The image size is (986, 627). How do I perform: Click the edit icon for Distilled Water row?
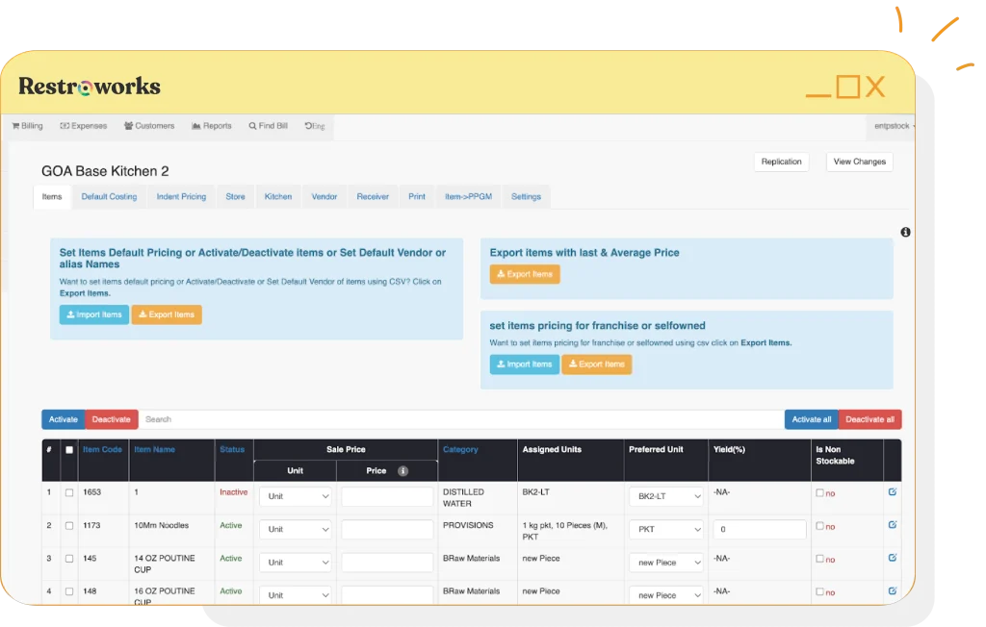click(892, 490)
